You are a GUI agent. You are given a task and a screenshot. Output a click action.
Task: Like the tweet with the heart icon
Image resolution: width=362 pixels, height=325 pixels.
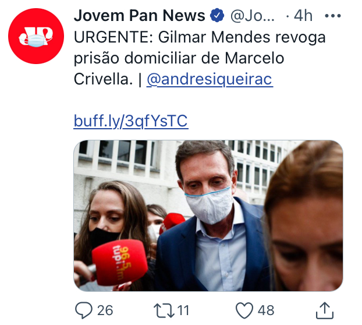(x=244, y=310)
